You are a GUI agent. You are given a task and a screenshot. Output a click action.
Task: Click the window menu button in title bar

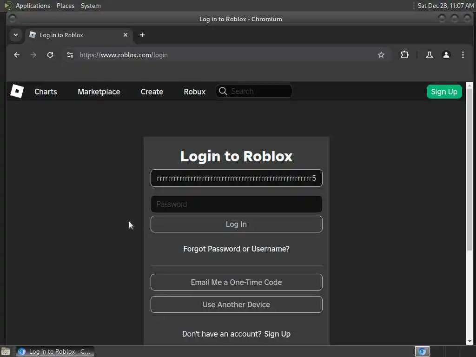tap(12, 19)
